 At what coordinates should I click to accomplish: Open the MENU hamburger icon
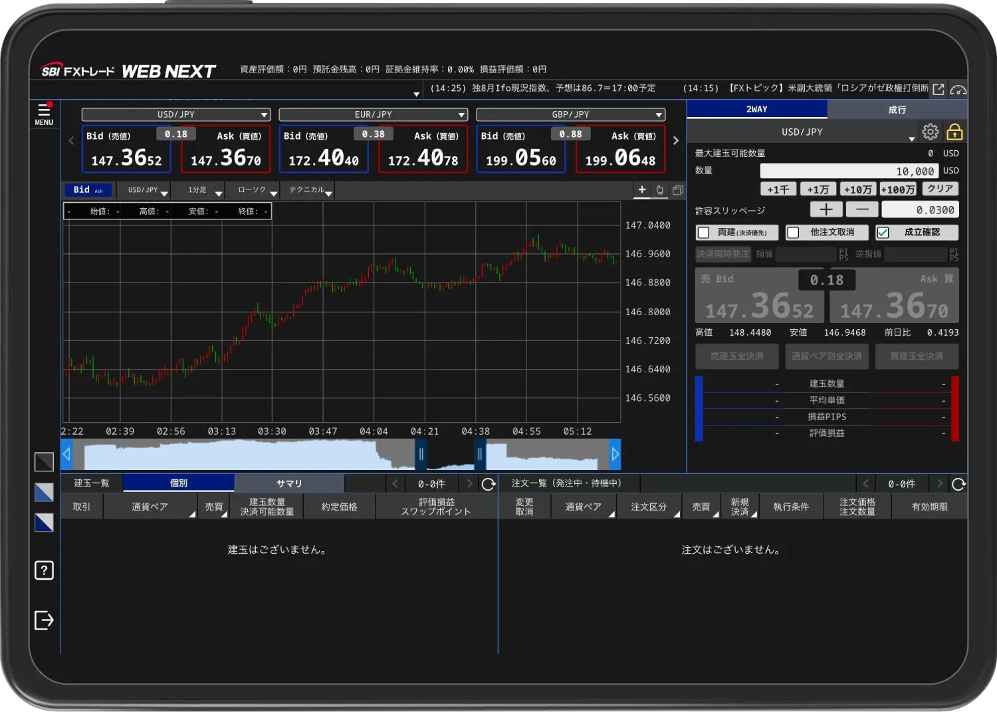pyautogui.click(x=44, y=114)
